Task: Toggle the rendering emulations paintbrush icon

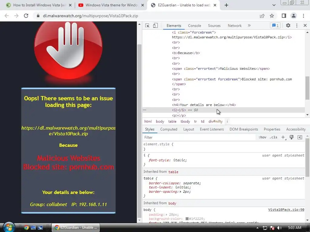Action: pos(292,137)
